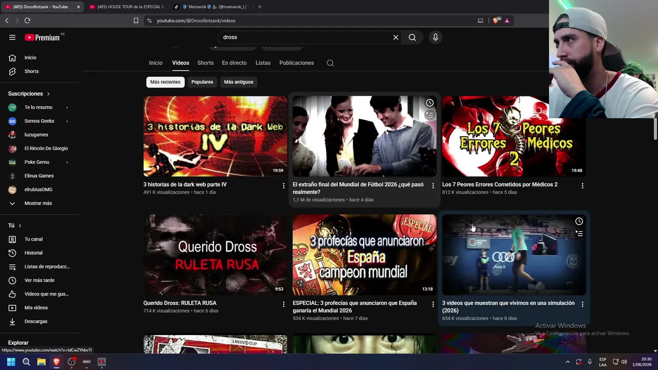Open the España campeón mundial thumbnail
The height and width of the screenshot is (370, 658).
(x=364, y=255)
